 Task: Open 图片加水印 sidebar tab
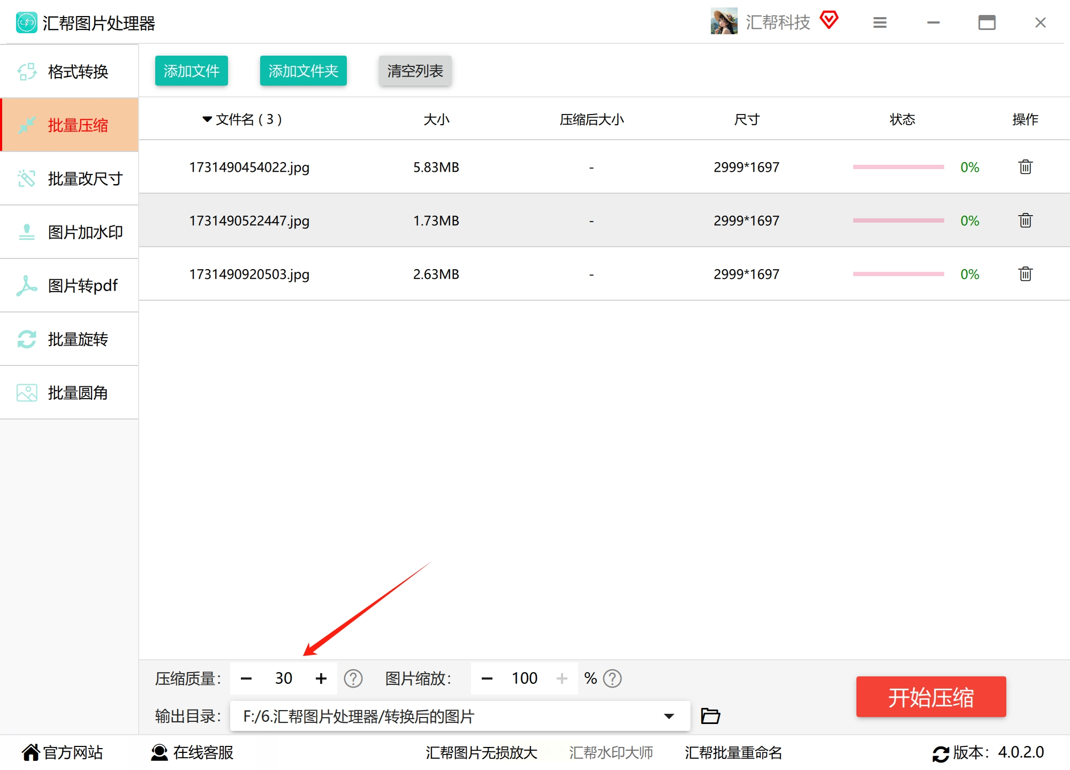point(70,232)
